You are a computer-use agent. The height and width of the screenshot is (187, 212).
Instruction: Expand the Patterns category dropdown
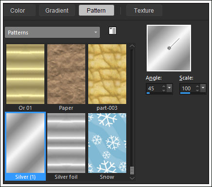tap(52, 33)
